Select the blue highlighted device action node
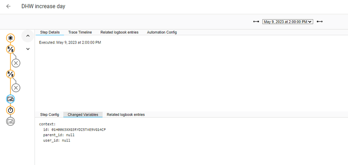 [x=10, y=99]
